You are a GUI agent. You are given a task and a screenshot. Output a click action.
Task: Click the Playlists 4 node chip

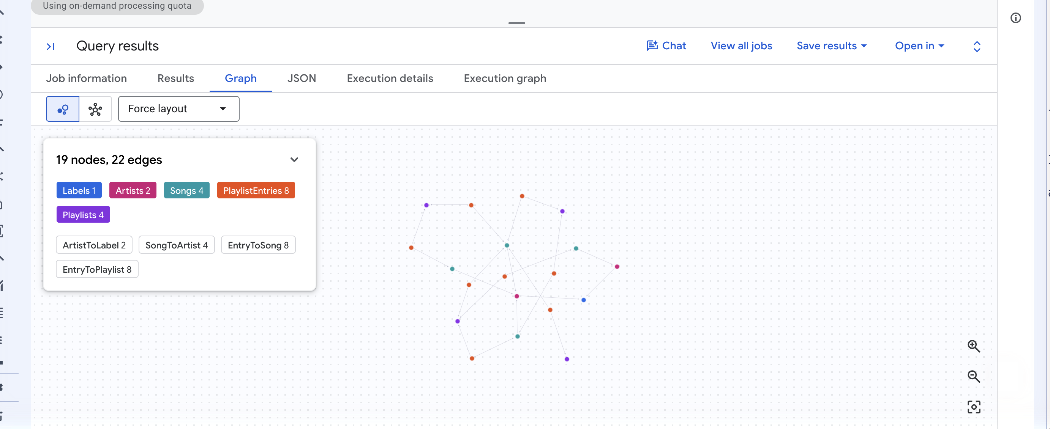click(83, 215)
